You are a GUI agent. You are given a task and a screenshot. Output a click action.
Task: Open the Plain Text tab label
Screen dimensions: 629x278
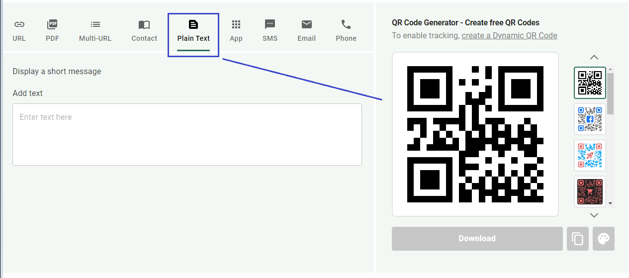coord(193,38)
